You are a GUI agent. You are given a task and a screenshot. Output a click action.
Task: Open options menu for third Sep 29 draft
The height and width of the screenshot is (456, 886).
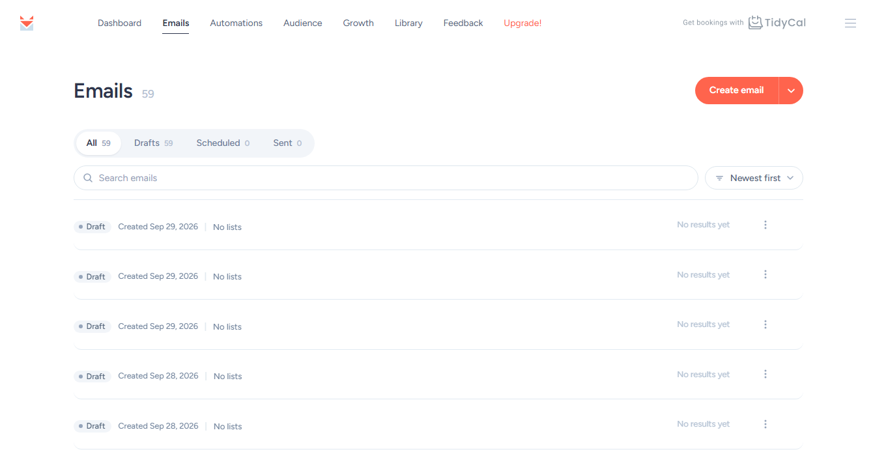pyautogui.click(x=765, y=324)
